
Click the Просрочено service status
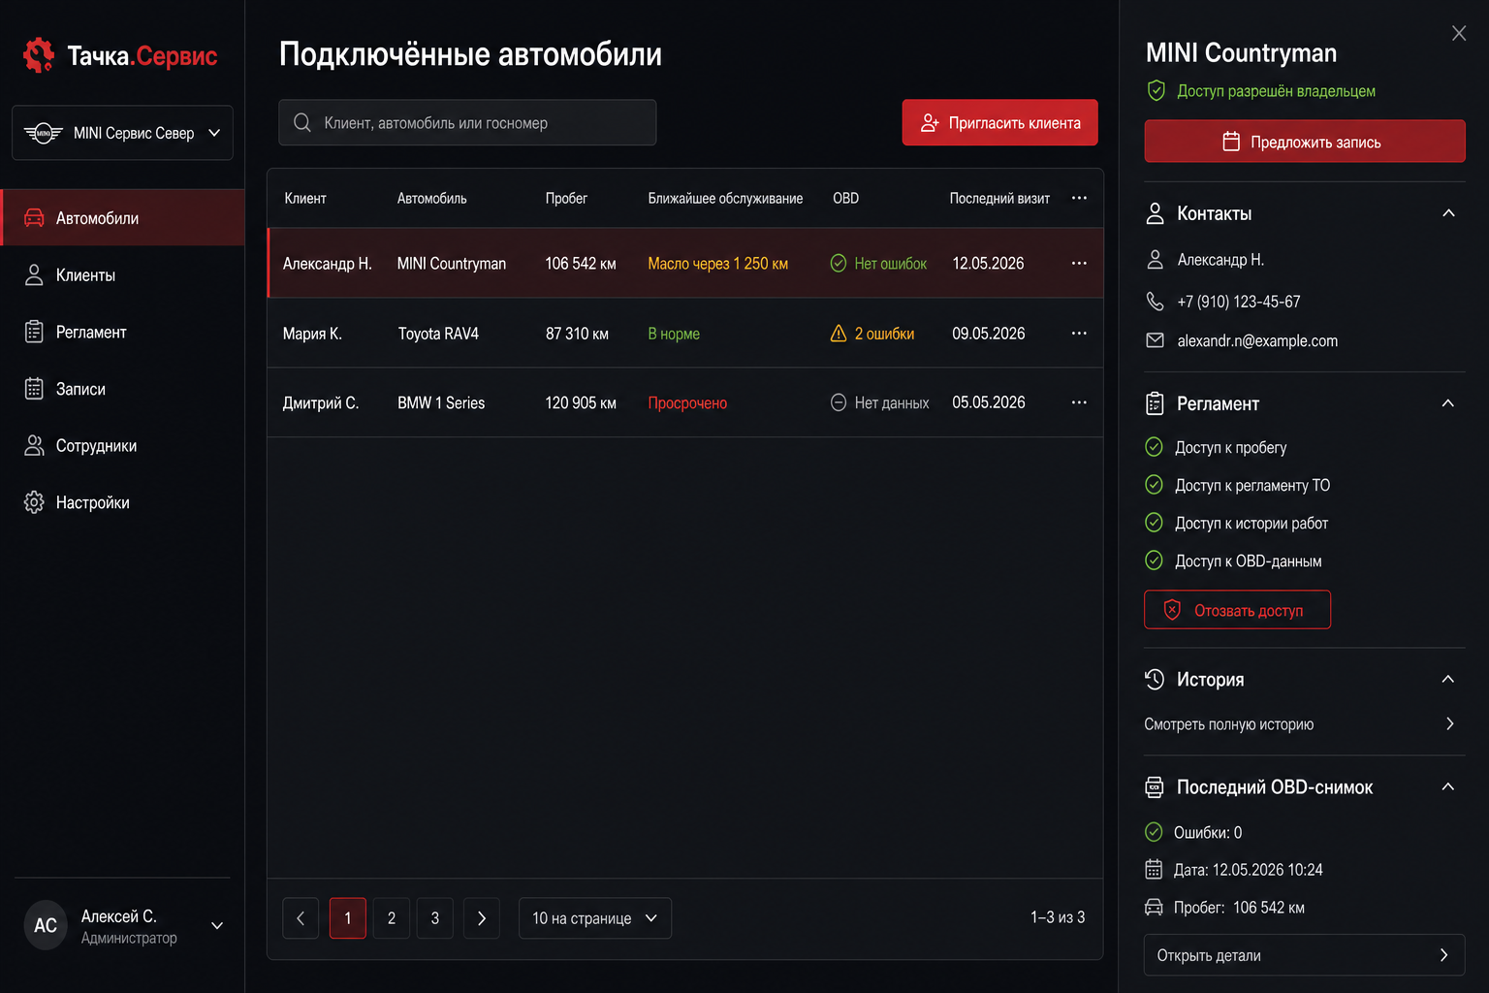(x=687, y=402)
